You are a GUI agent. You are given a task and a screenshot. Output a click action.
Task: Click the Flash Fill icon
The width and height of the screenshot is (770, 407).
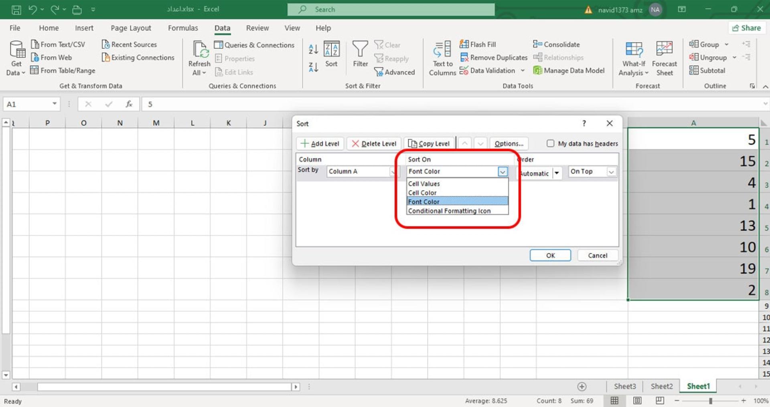point(464,44)
